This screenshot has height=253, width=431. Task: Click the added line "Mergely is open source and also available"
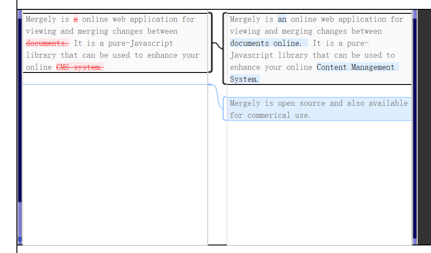point(318,103)
